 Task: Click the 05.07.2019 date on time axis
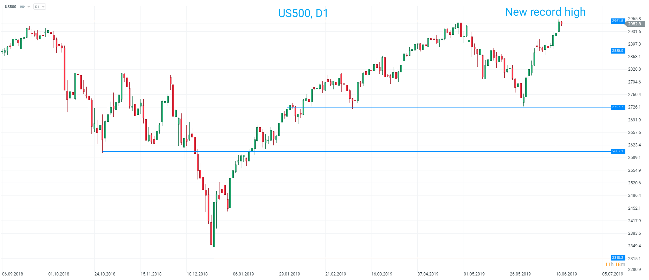(612, 274)
